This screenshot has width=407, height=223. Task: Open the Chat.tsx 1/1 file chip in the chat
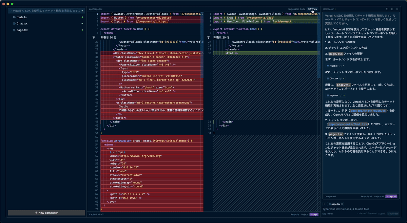point(336,79)
